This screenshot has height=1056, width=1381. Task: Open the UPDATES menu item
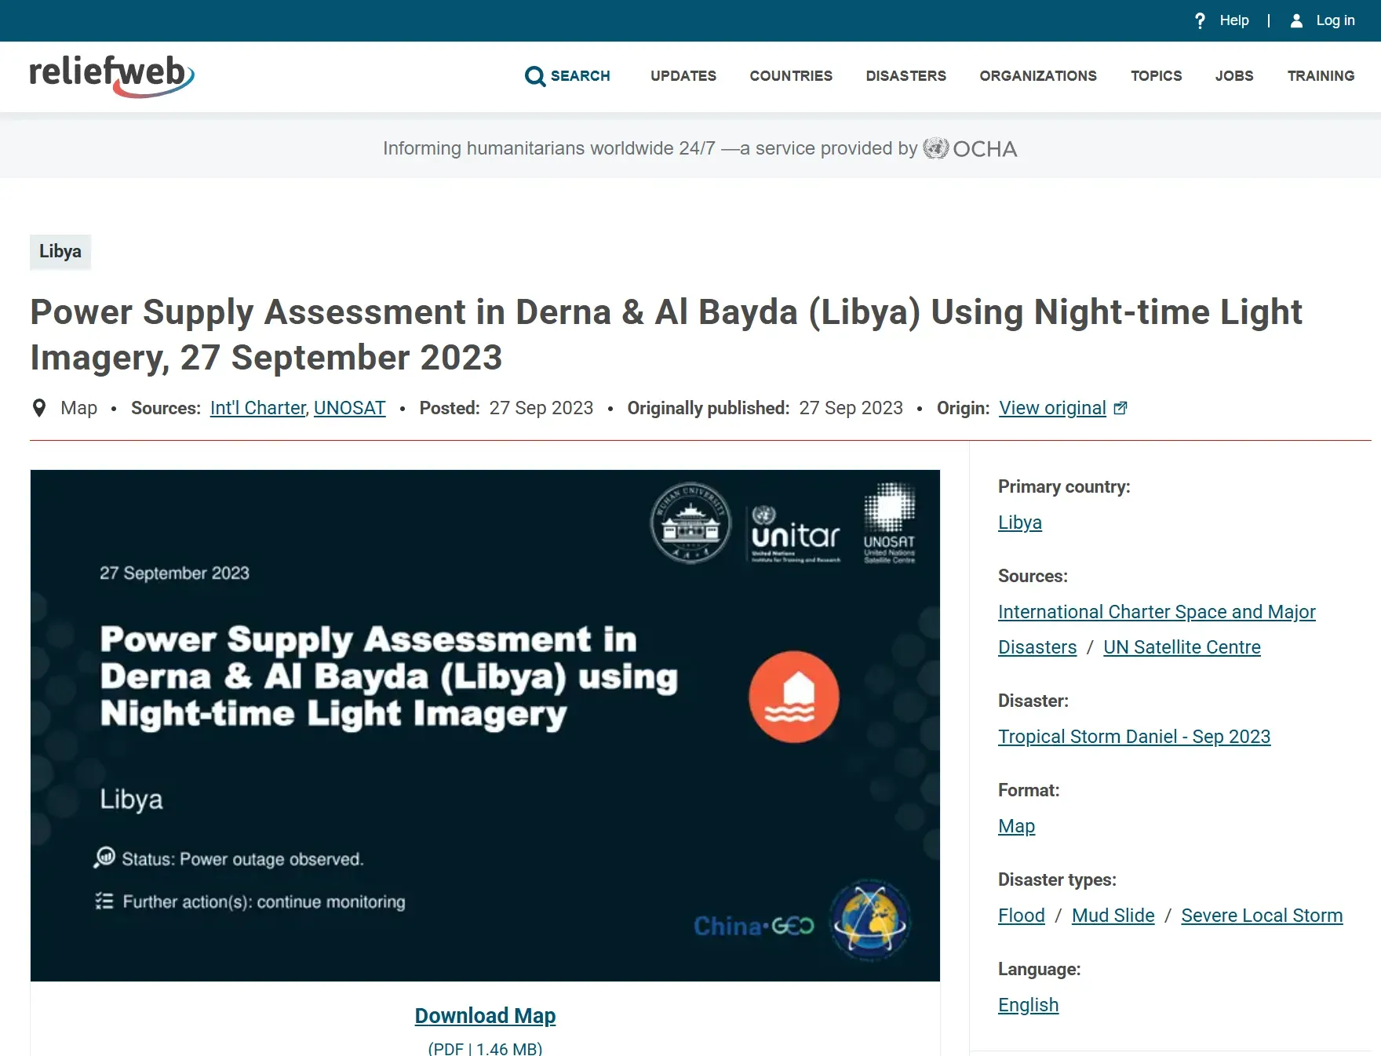(683, 76)
